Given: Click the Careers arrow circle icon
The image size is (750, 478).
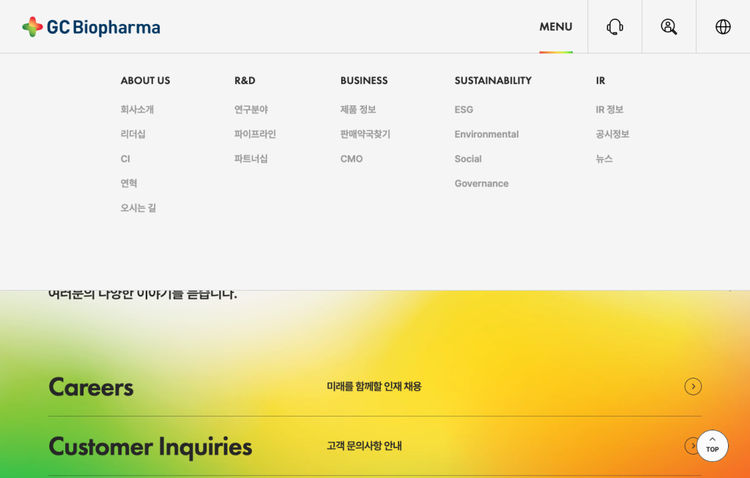Looking at the screenshot, I should coord(693,386).
